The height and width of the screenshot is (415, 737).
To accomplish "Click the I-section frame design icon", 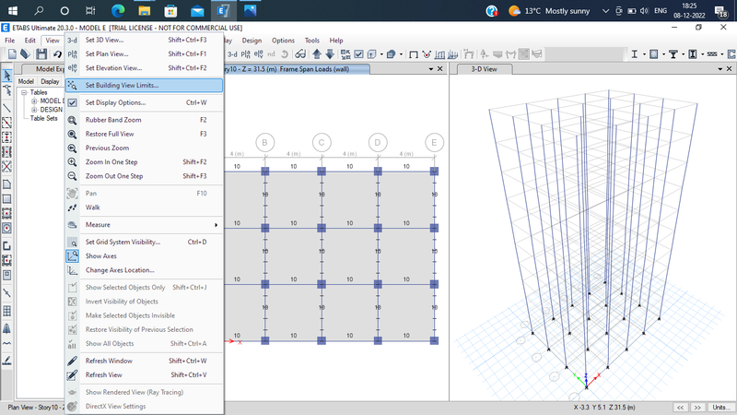I will click(x=634, y=54).
